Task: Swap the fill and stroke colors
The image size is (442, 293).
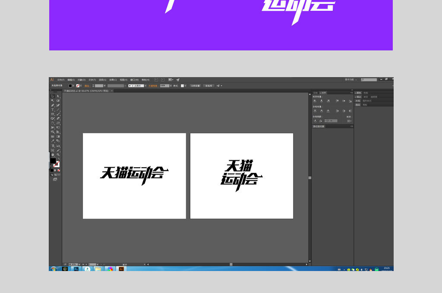Action: pos(59,159)
